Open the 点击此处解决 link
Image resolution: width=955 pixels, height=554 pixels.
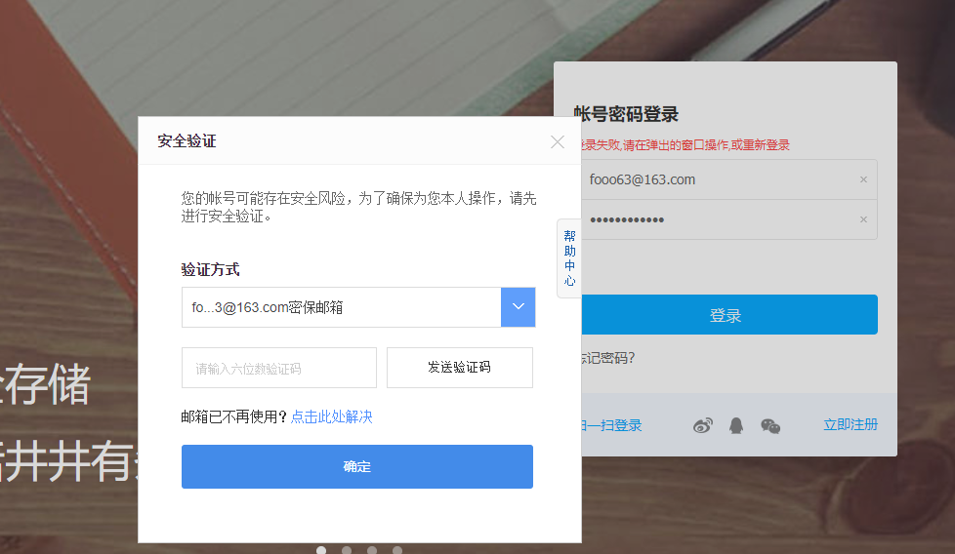(331, 416)
